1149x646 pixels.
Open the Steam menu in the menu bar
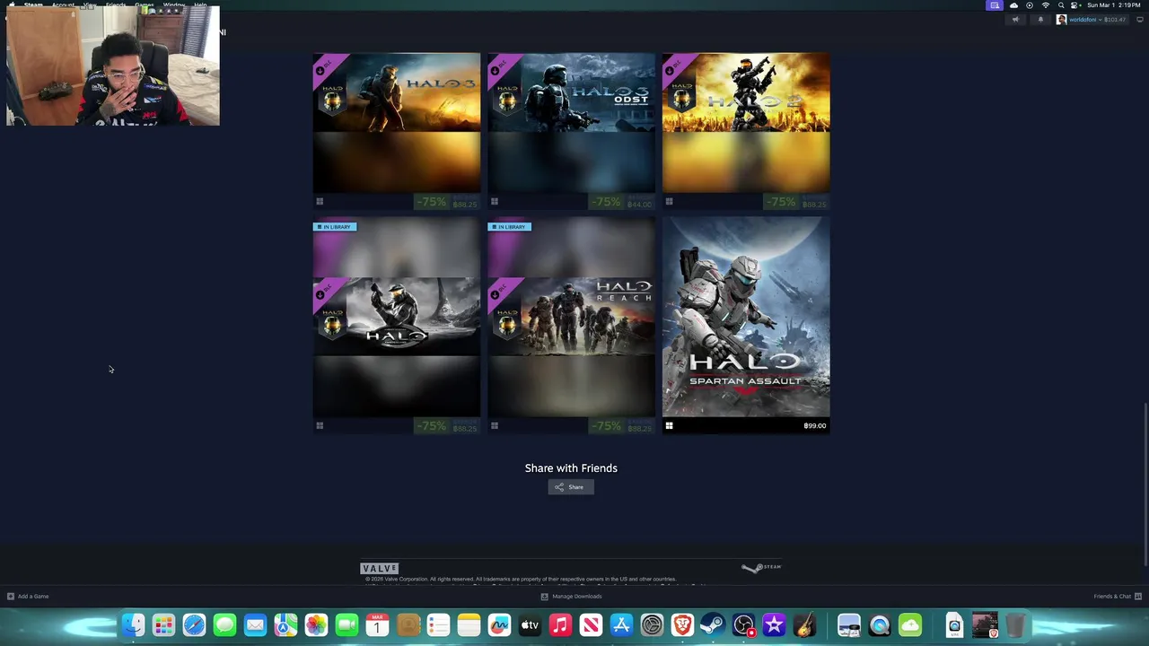pyautogui.click(x=33, y=5)
